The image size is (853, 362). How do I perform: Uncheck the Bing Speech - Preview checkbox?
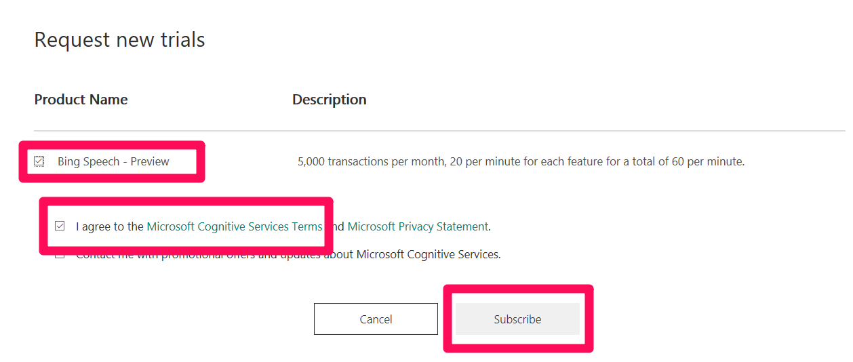39,161
